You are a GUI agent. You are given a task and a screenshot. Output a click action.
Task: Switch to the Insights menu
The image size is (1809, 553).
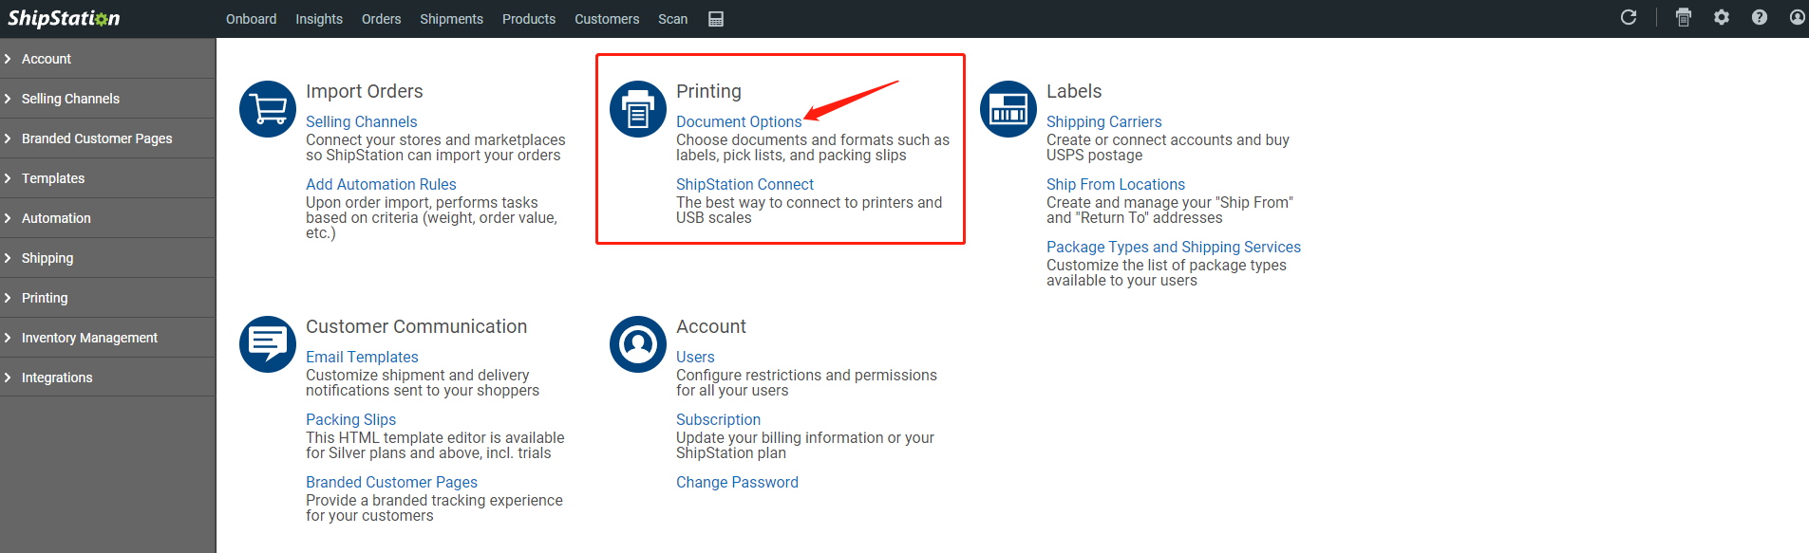tap(319, 19)
